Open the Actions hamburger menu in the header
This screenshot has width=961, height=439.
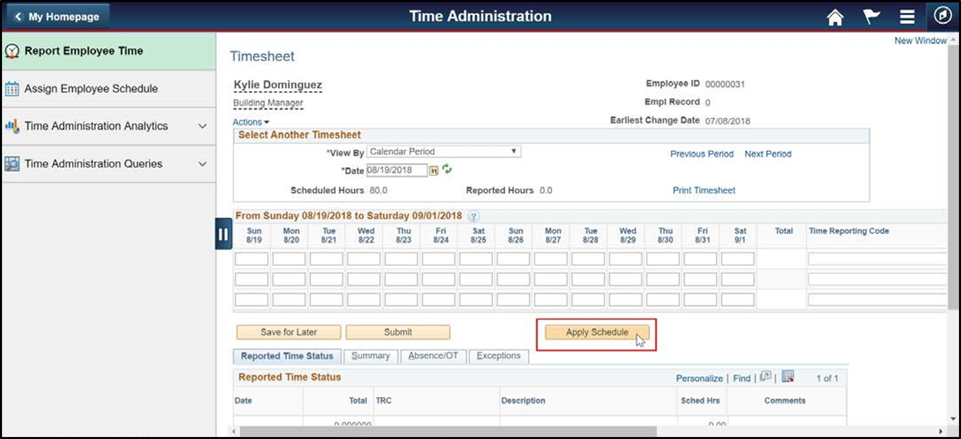tap(907, 17)
